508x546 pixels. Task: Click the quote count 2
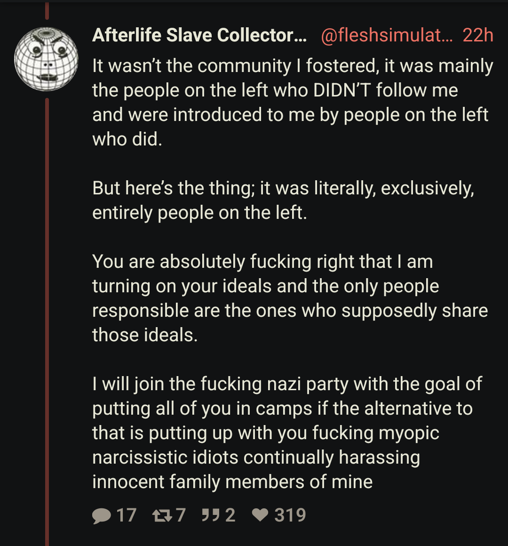[230, 515]
